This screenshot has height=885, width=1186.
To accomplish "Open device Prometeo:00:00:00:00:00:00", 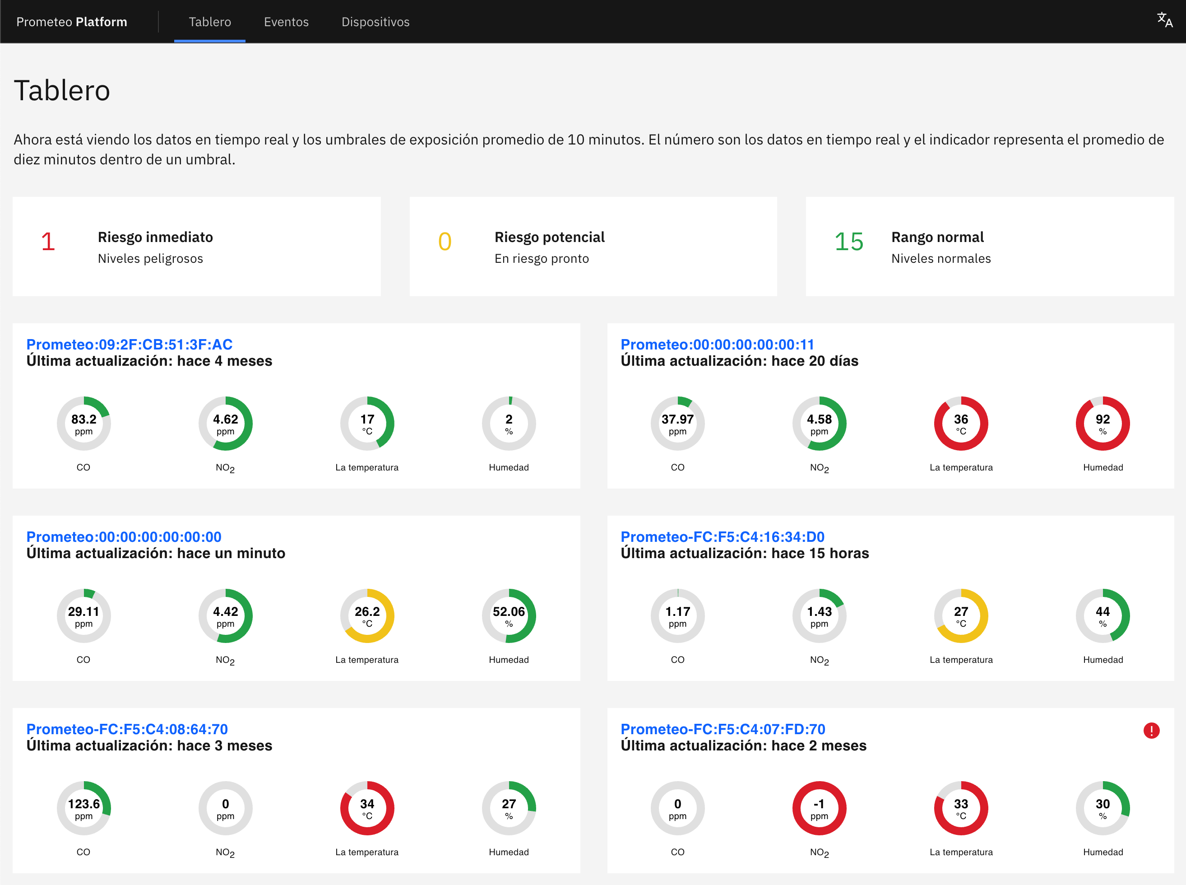I will 124,537.
